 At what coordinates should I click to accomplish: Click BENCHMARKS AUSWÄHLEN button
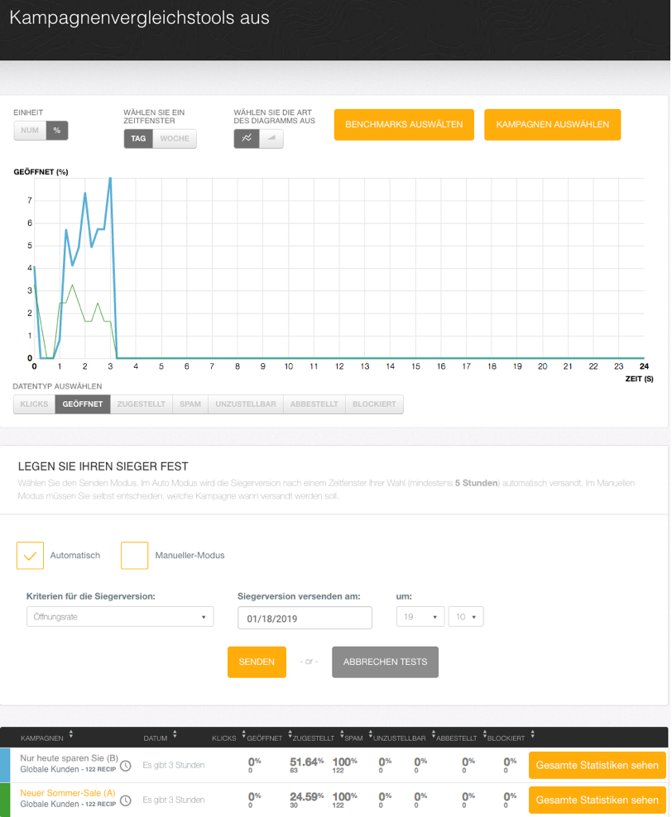(404, 125)
